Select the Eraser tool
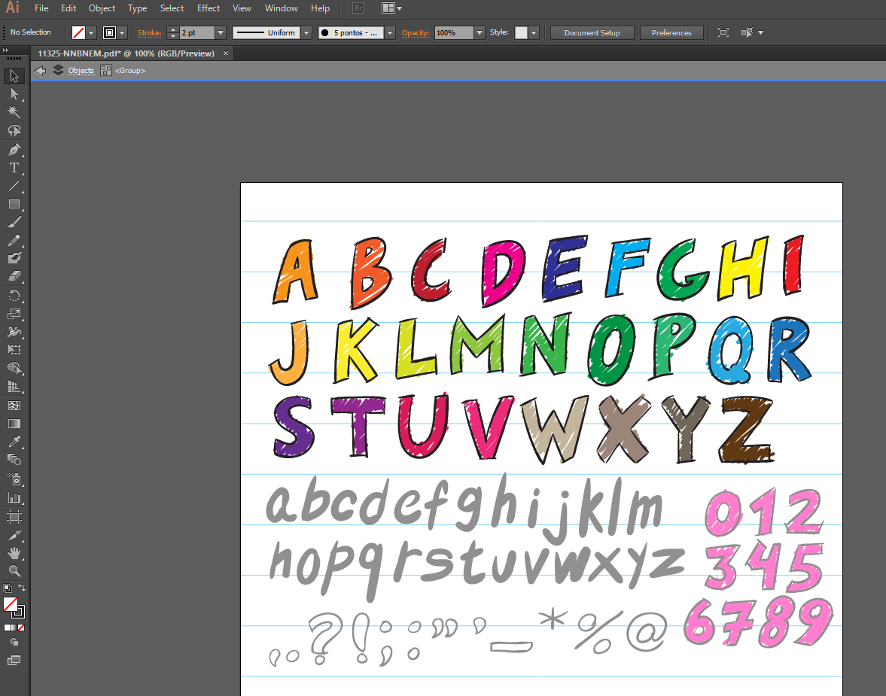The height and width of the screenshot is (696, 886). point(14,276)
